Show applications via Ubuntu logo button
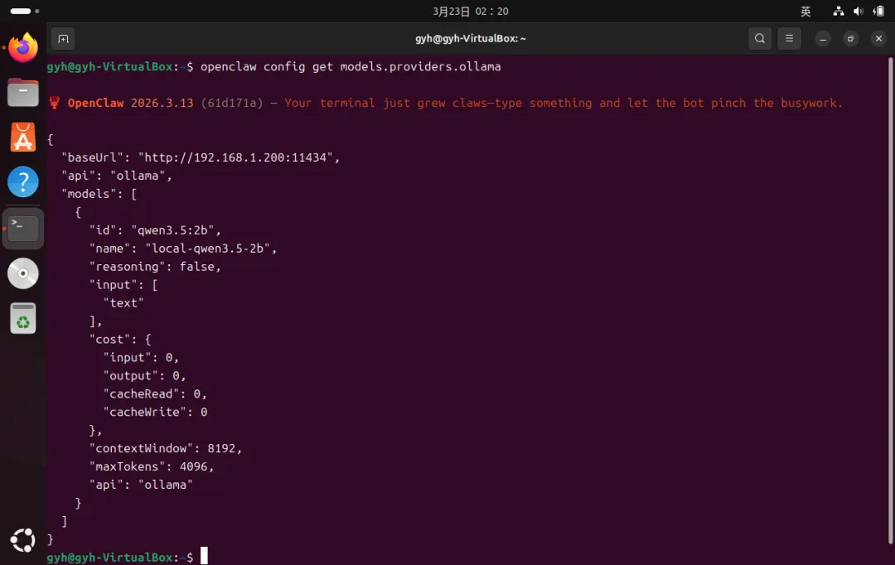This screenshot has width=895, height=565. (x=23, y=540)
